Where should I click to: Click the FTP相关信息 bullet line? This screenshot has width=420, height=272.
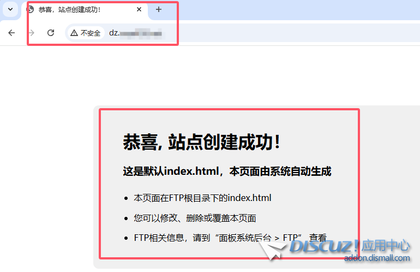tap(230, 238)
